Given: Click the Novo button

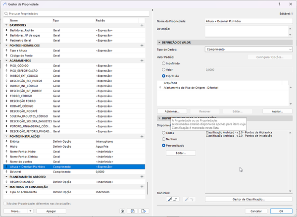Looking at the screenshot, I should (x=16, y=211).
